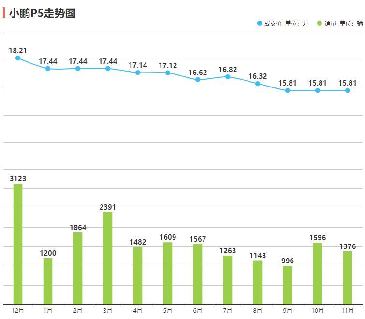Select the 16.62 price data point

coord(198,80)
